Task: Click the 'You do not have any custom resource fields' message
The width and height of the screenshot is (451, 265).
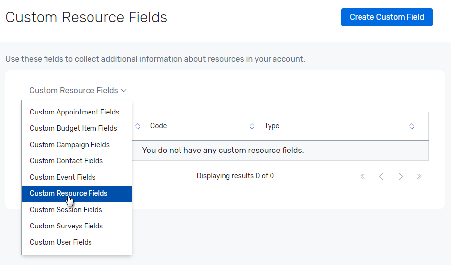Action: pyautogui.click(x=223, y=151)
